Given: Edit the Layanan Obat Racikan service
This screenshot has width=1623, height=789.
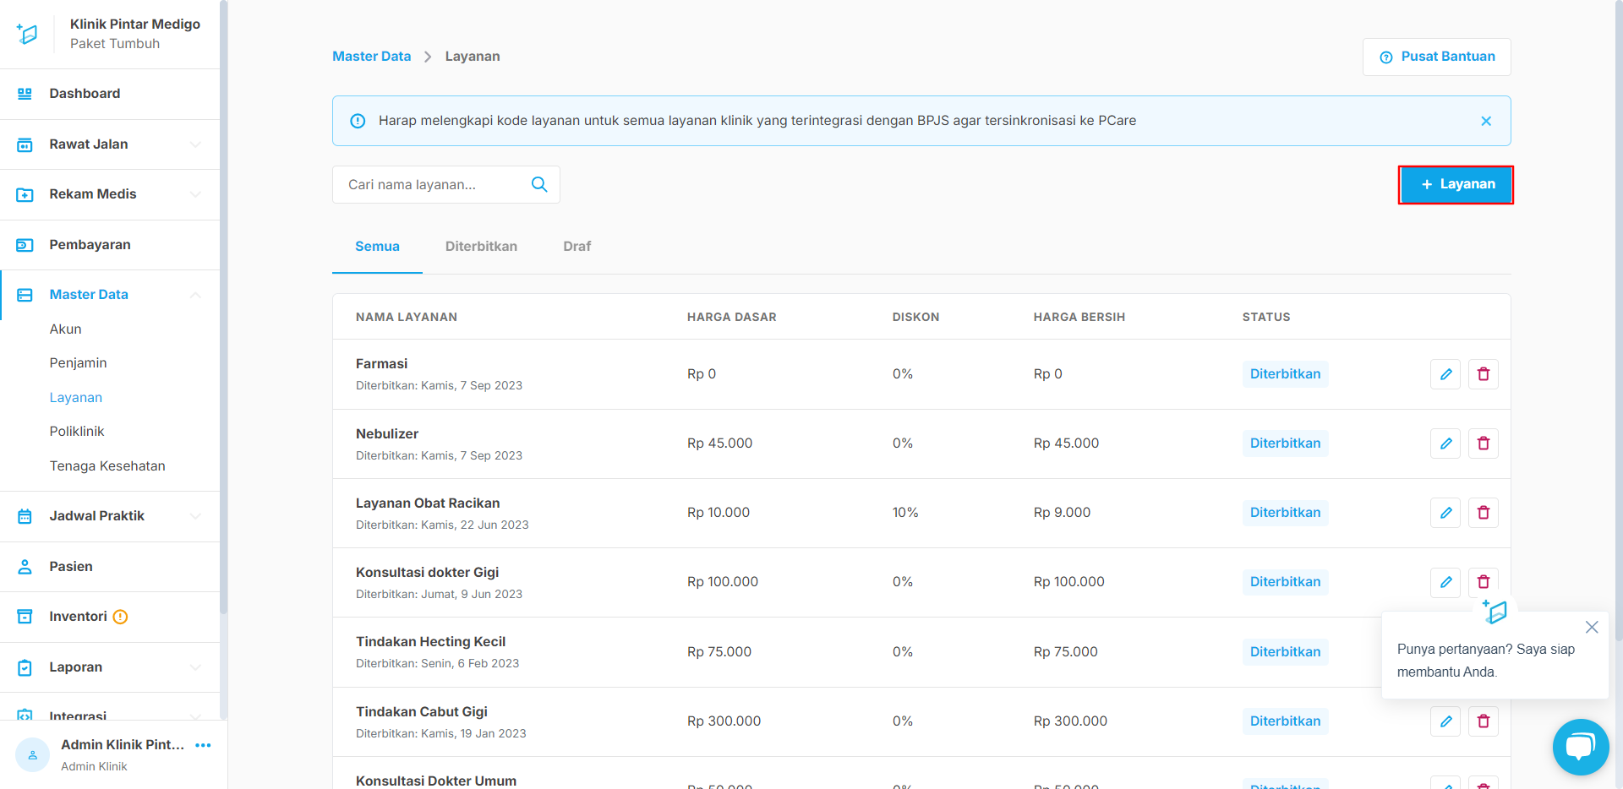Looking at the screenshot, I should pos(1445,513).
